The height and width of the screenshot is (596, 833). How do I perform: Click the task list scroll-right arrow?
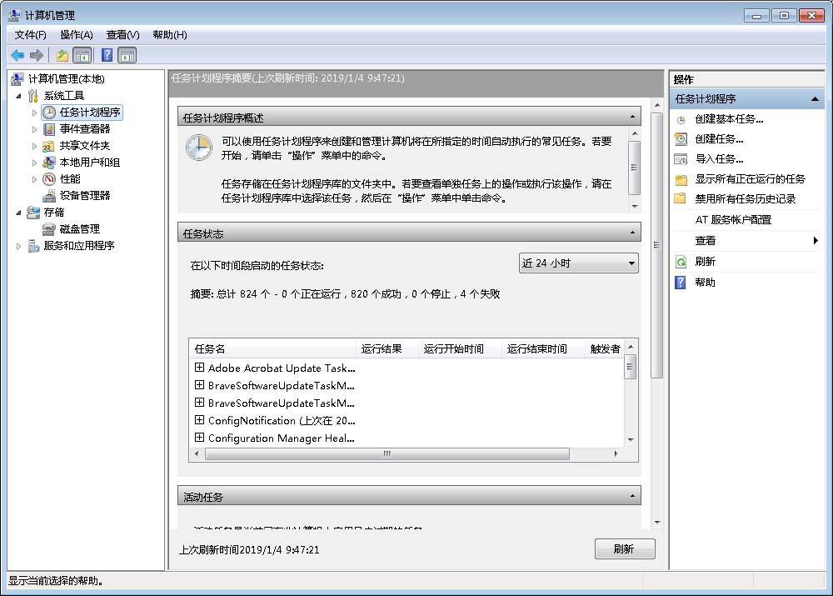(x=616, y=454)
